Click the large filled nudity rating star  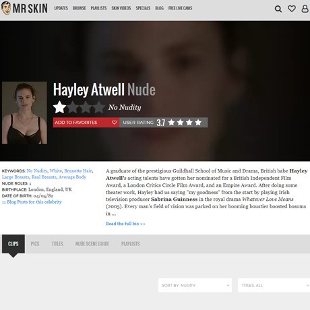point(59,107)
